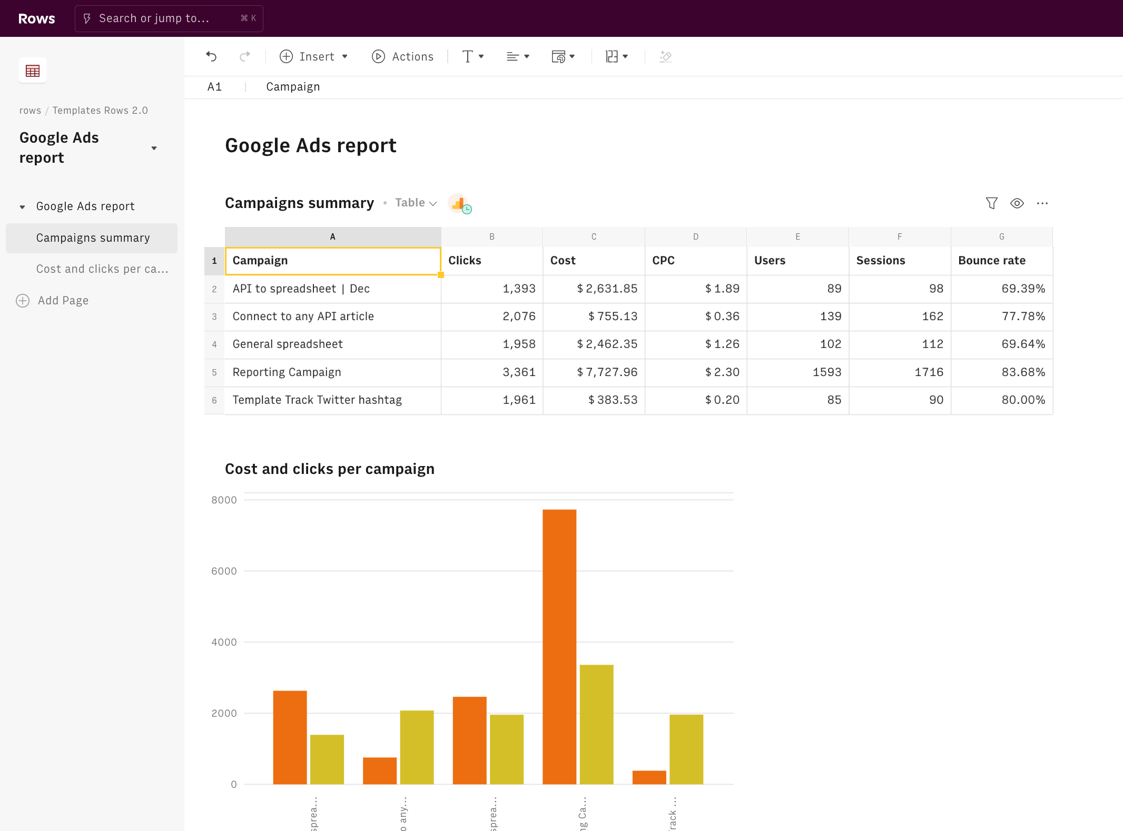Click the spreadsheet grid icon in sidebar
This screenshot has height=831, width=1123.
[33, 71]
